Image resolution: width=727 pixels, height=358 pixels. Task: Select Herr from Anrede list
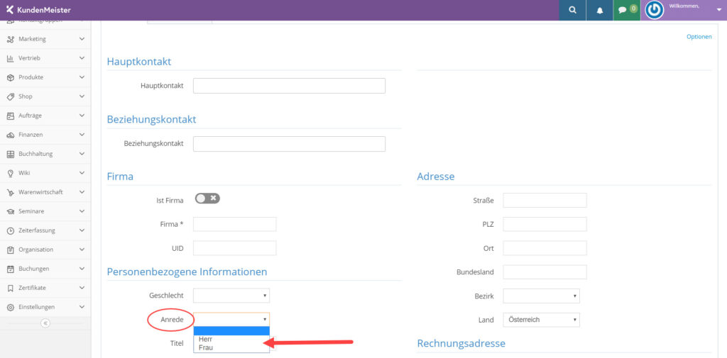coord(231,339)
